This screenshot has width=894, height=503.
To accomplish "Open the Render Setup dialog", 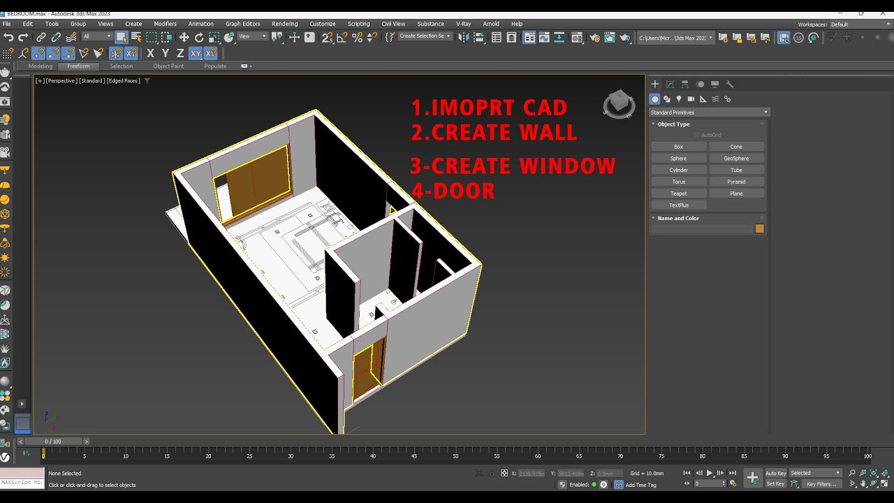I will (x=594, y=37).
